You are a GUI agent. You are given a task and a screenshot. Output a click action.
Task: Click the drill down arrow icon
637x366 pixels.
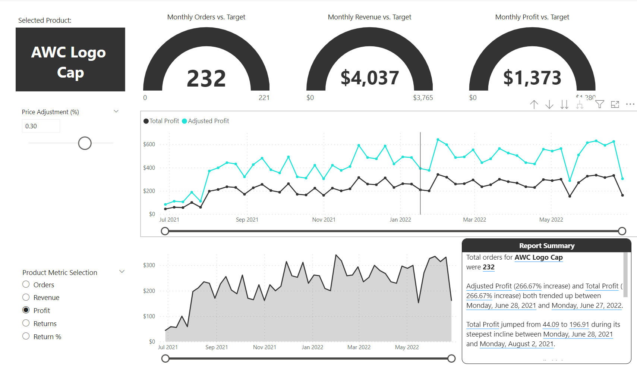(x=549, y=104)
